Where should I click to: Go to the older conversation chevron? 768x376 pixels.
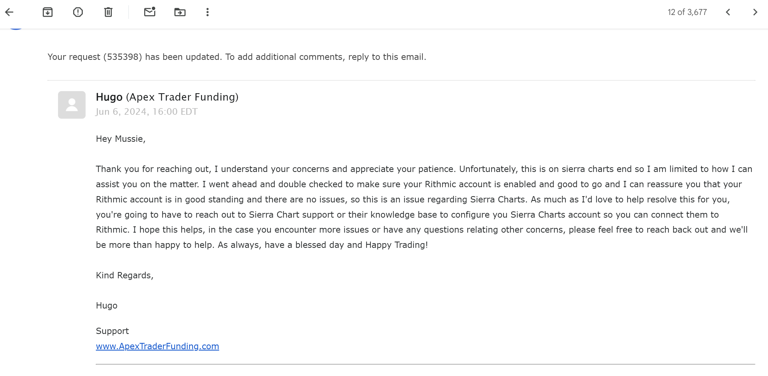(x=755, y=12)
